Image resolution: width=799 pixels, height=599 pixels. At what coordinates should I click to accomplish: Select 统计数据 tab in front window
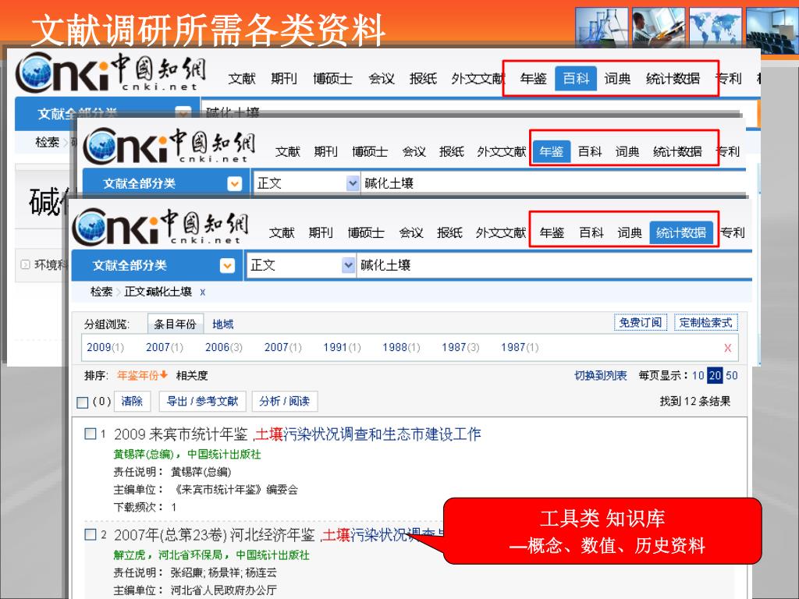coord(681,232)
